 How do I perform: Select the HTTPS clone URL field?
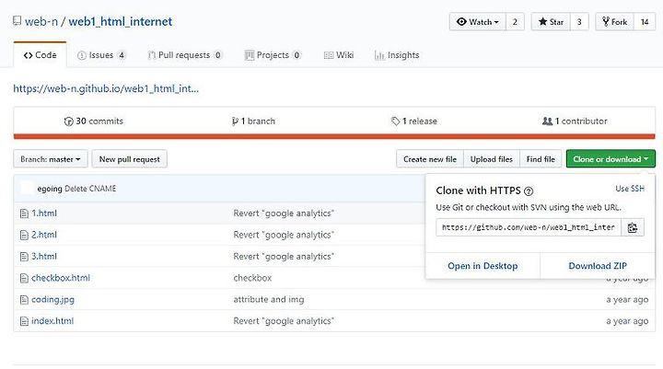point(529,227)
